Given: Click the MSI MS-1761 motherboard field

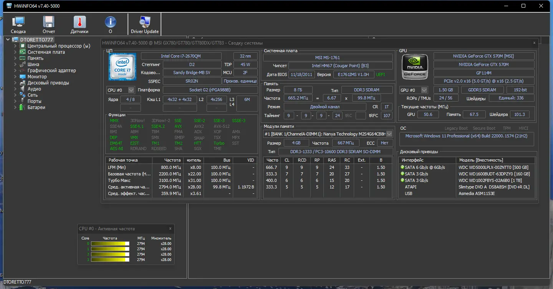Looking at the screenshot, I should 328,58.
